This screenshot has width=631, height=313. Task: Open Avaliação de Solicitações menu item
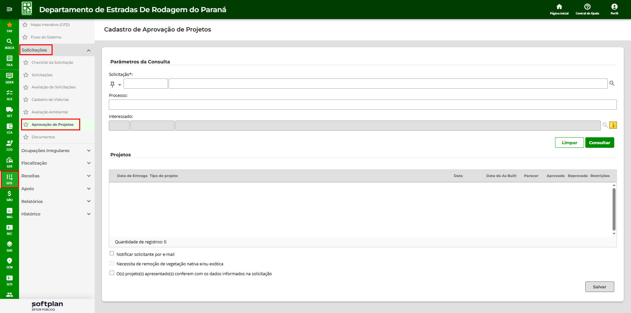click(53, 87)
